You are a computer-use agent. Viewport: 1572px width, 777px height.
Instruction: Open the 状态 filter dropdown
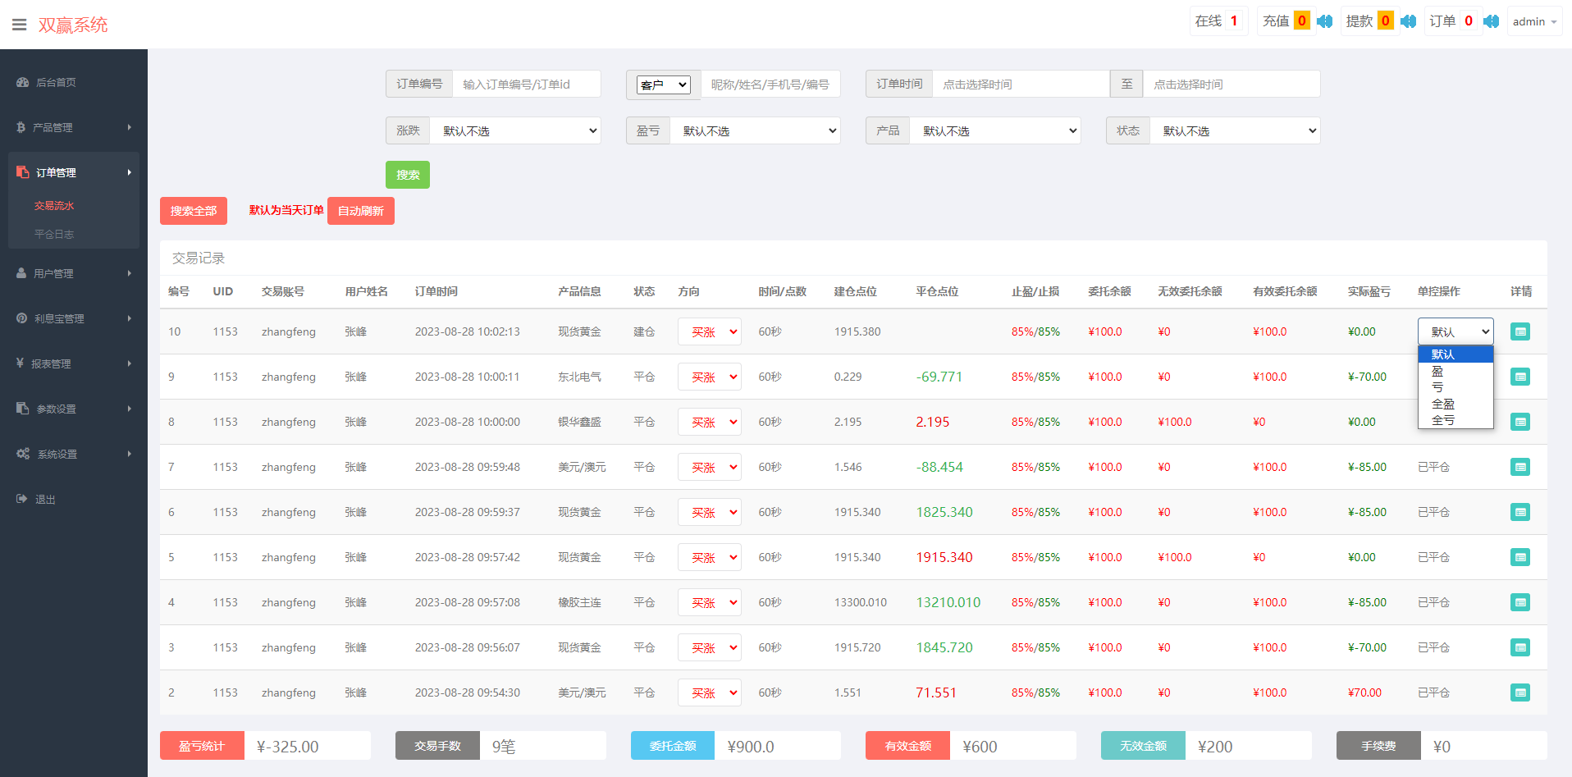tap(1235, 130)
